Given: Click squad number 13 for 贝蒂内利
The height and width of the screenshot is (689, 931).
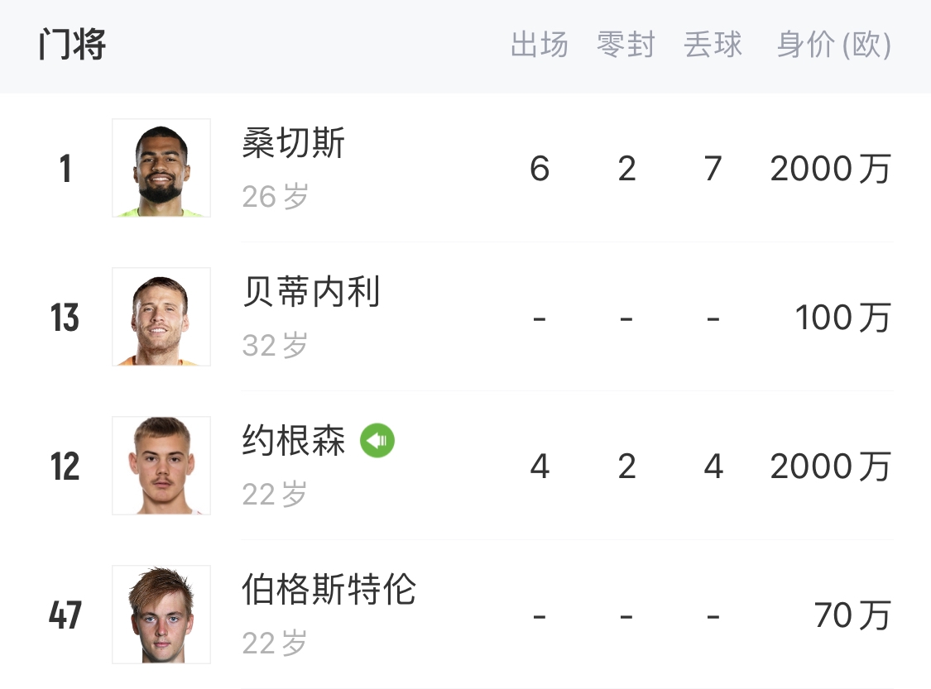Looking at the screenshot, I should pos(65,318).
